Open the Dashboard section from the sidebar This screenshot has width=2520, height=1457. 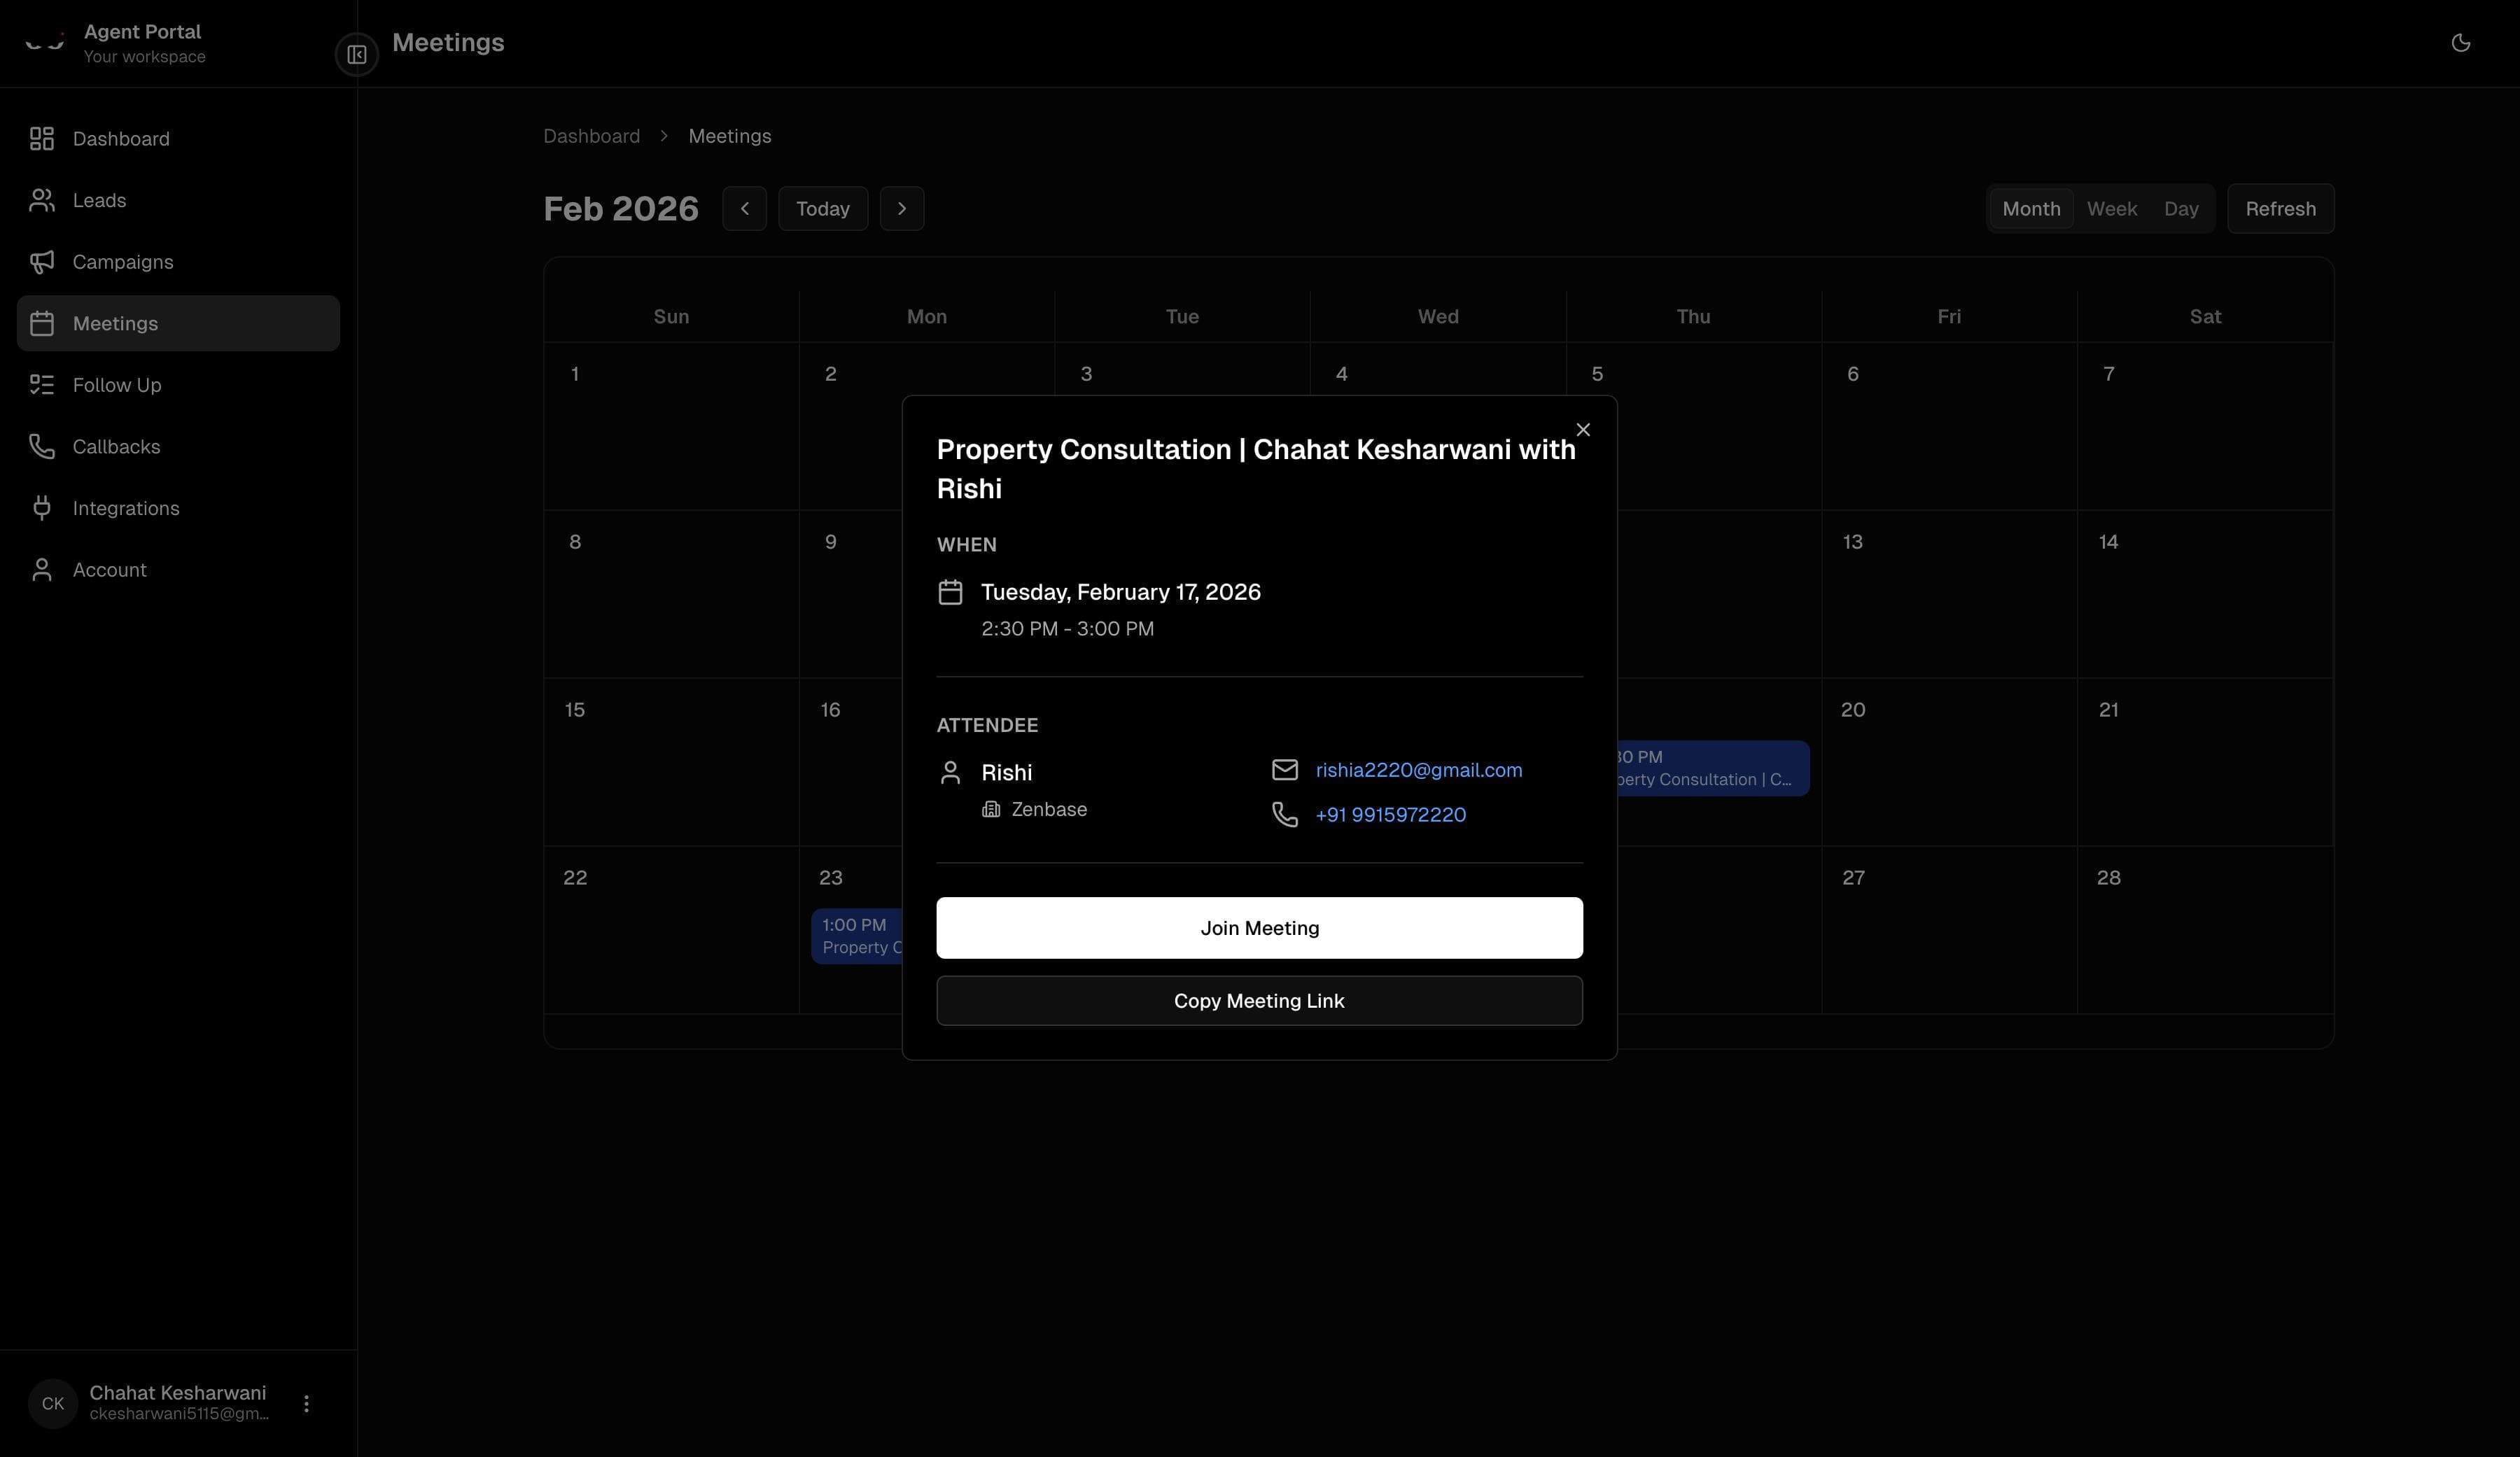point(121,138)
